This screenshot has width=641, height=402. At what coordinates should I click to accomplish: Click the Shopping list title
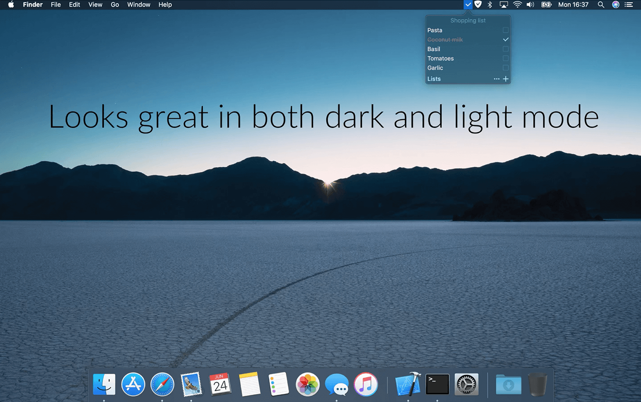(x=468, y=20)
